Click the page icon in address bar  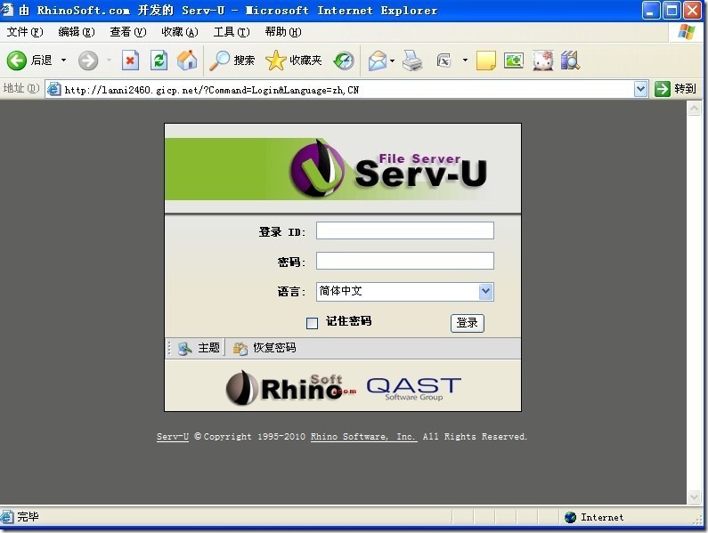coord(53,89)
